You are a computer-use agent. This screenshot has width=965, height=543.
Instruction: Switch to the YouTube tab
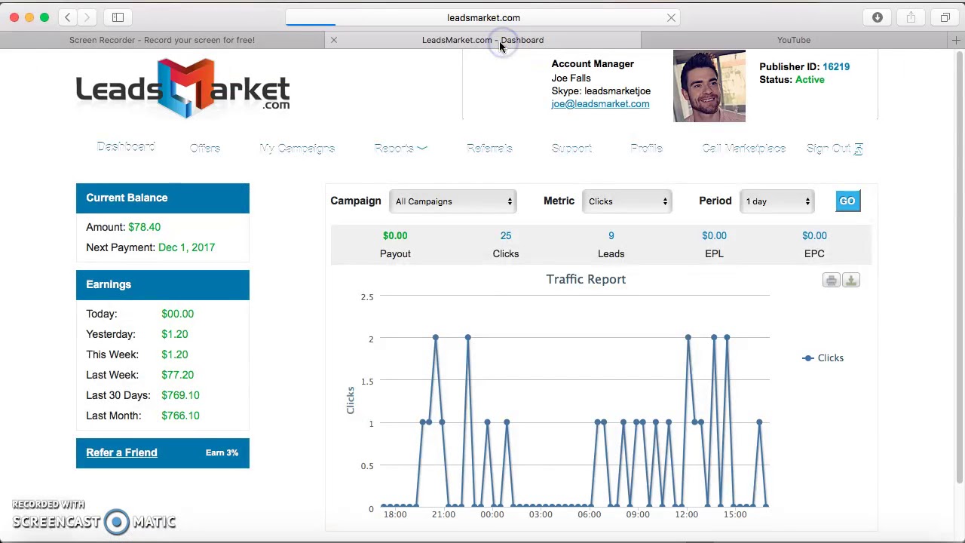pyautogui.click(x=794, y=40)
